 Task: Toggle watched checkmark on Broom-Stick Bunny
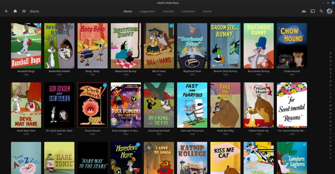(238, 26)
